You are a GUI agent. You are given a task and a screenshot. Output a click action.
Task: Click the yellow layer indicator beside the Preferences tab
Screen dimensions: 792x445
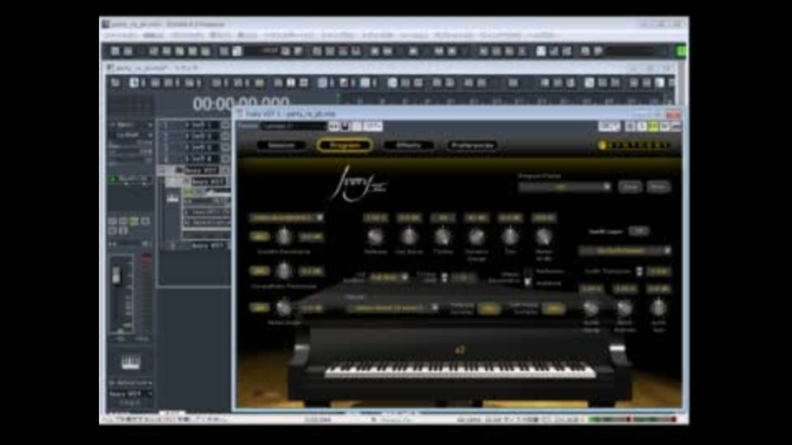[x=601, y=145]
